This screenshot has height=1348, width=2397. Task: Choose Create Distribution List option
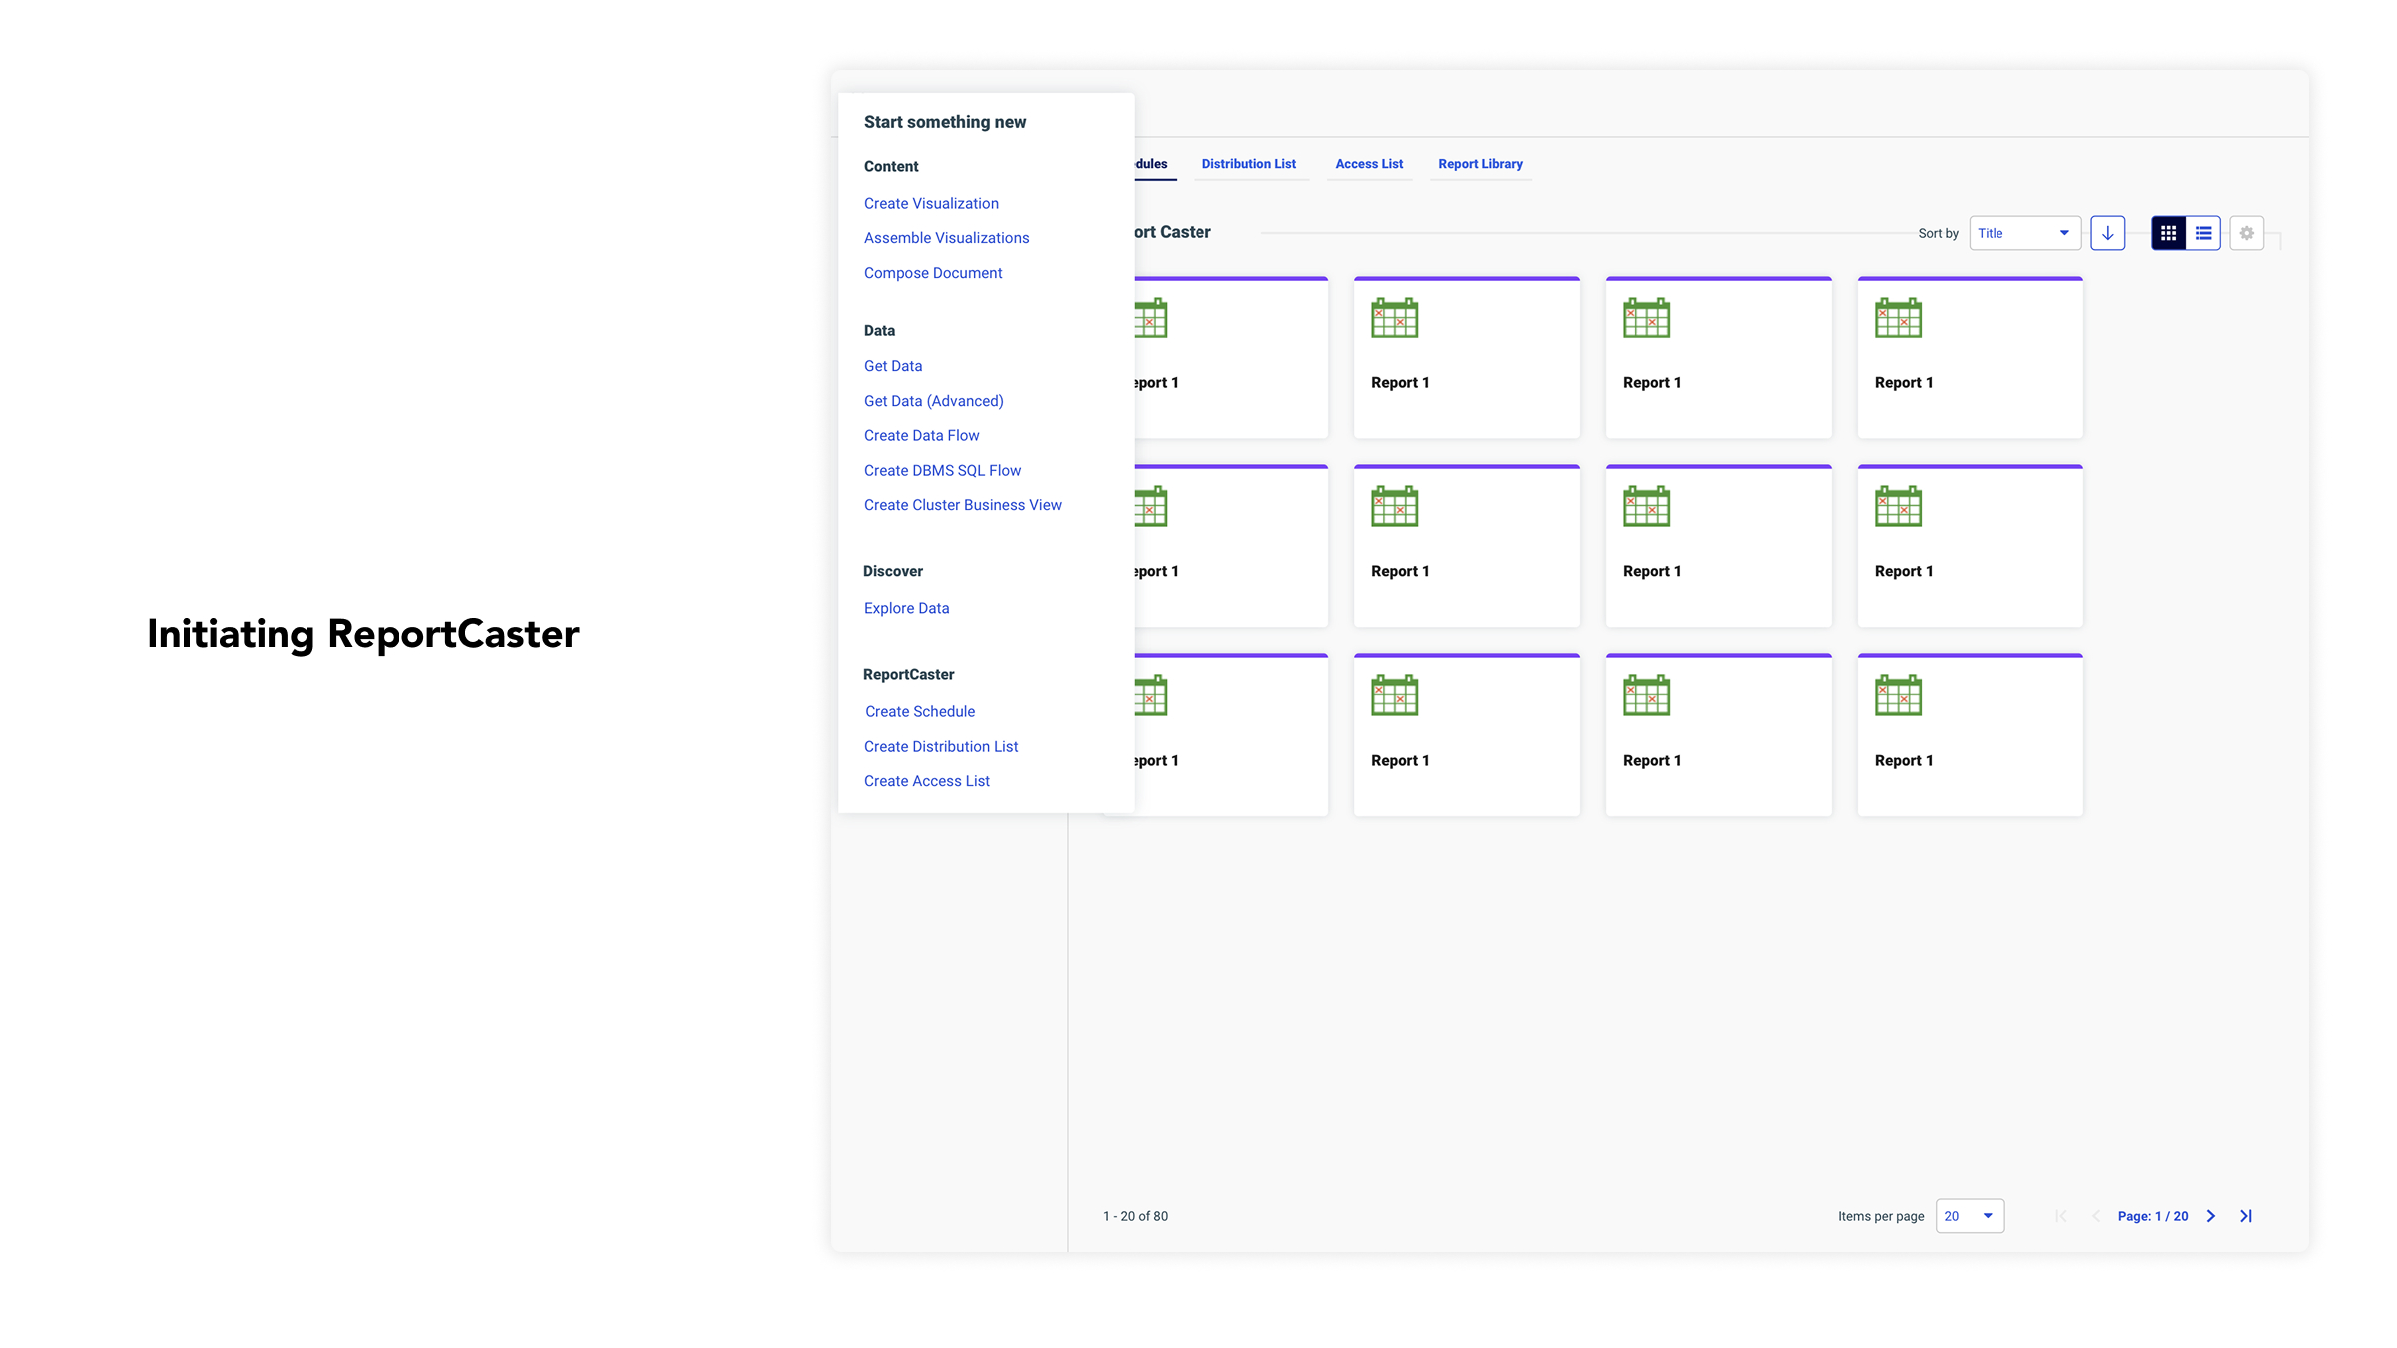(x=941, y=746)
